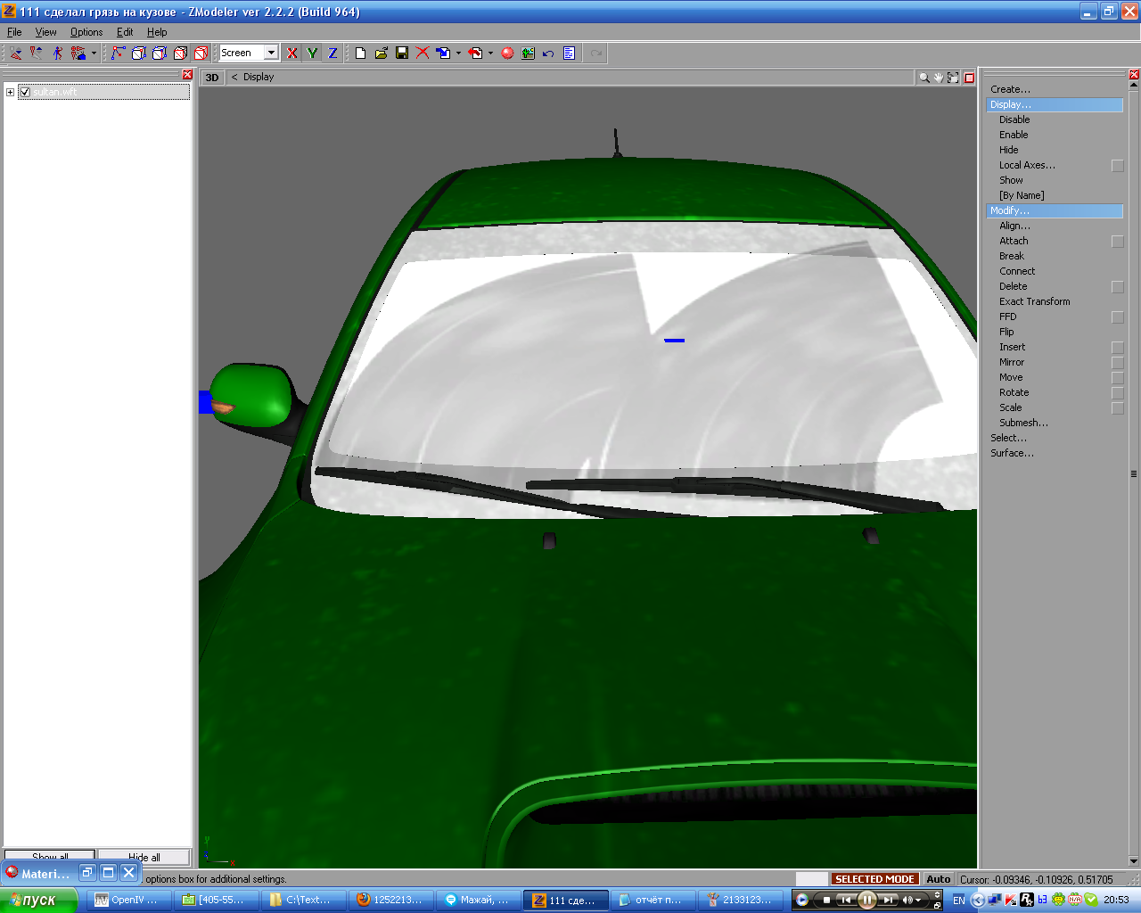Click options box next to Local Axes

[x=1117, y=166]
